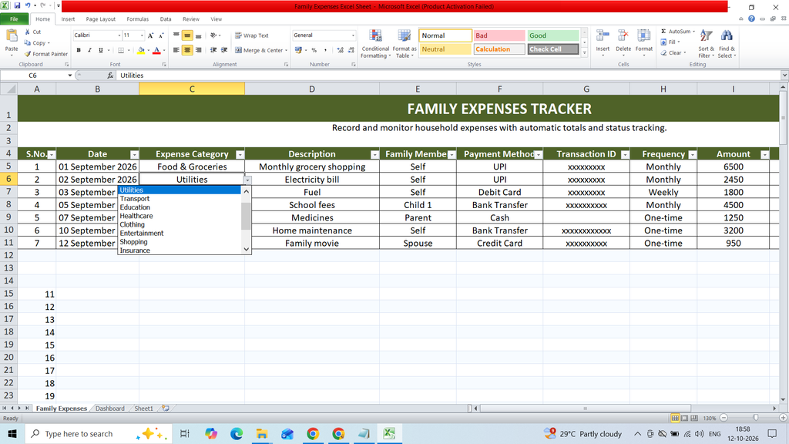Toggle Underline formatting
Viewport: 789px width, 444px height.
101,50
